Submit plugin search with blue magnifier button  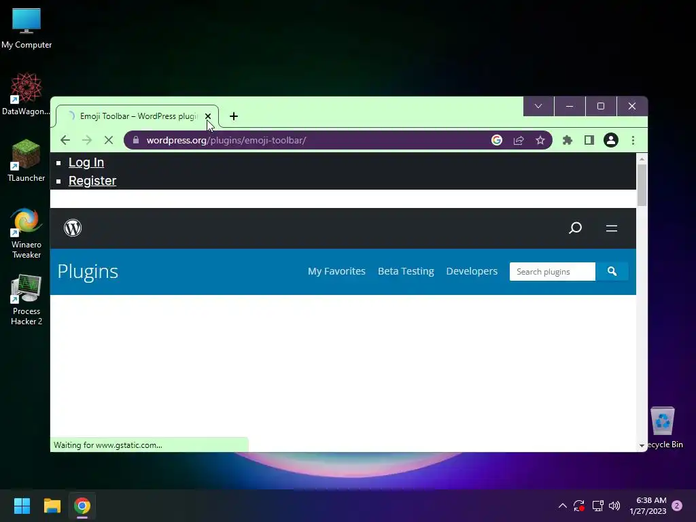[612, 271]
